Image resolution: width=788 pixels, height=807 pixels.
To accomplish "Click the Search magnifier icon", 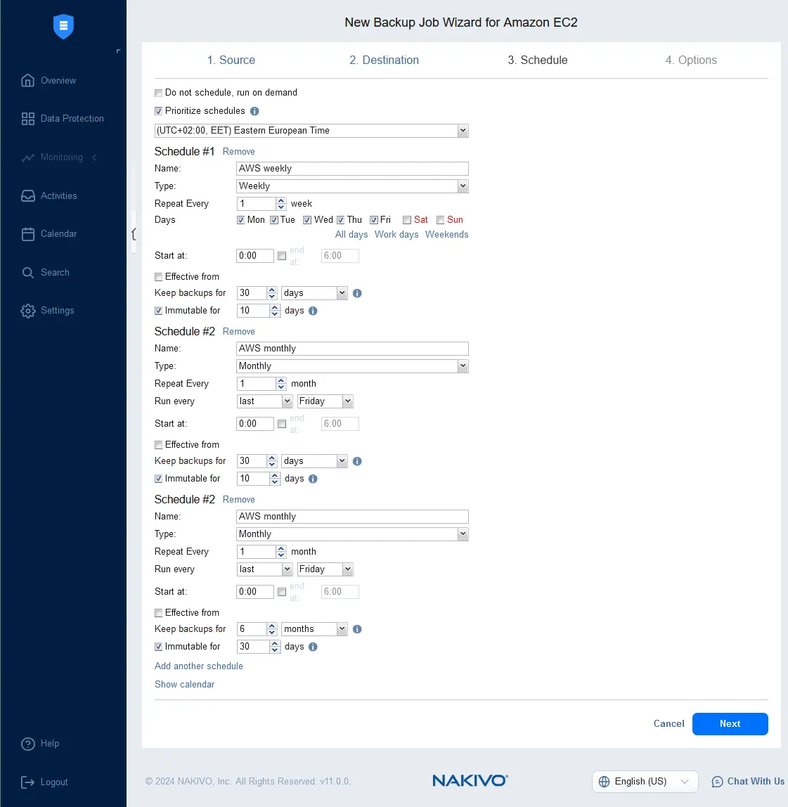I will tap(28, 273).
